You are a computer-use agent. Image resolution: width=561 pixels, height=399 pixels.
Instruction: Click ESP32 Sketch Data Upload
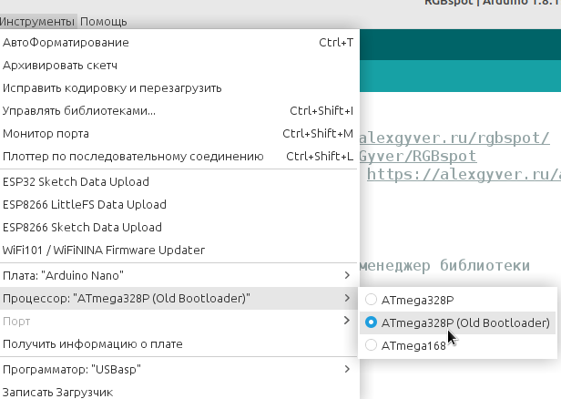point(178,182)
